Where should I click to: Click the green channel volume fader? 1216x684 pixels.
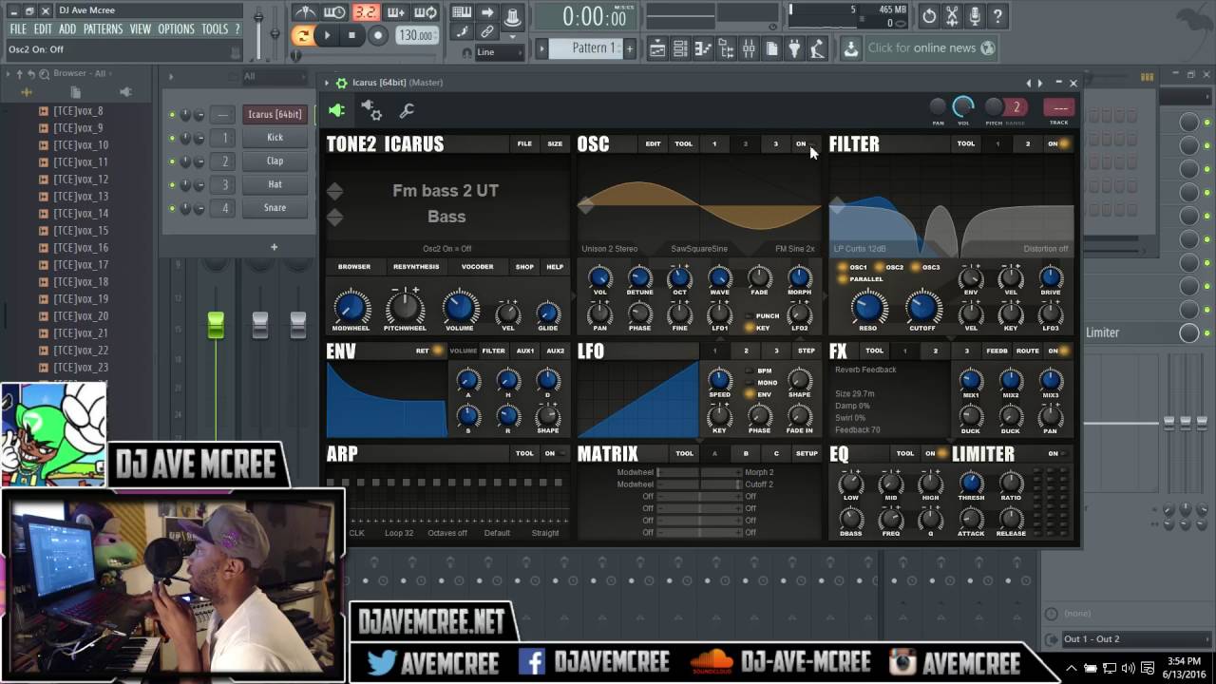pyautogui.click(x=216, y=324)
